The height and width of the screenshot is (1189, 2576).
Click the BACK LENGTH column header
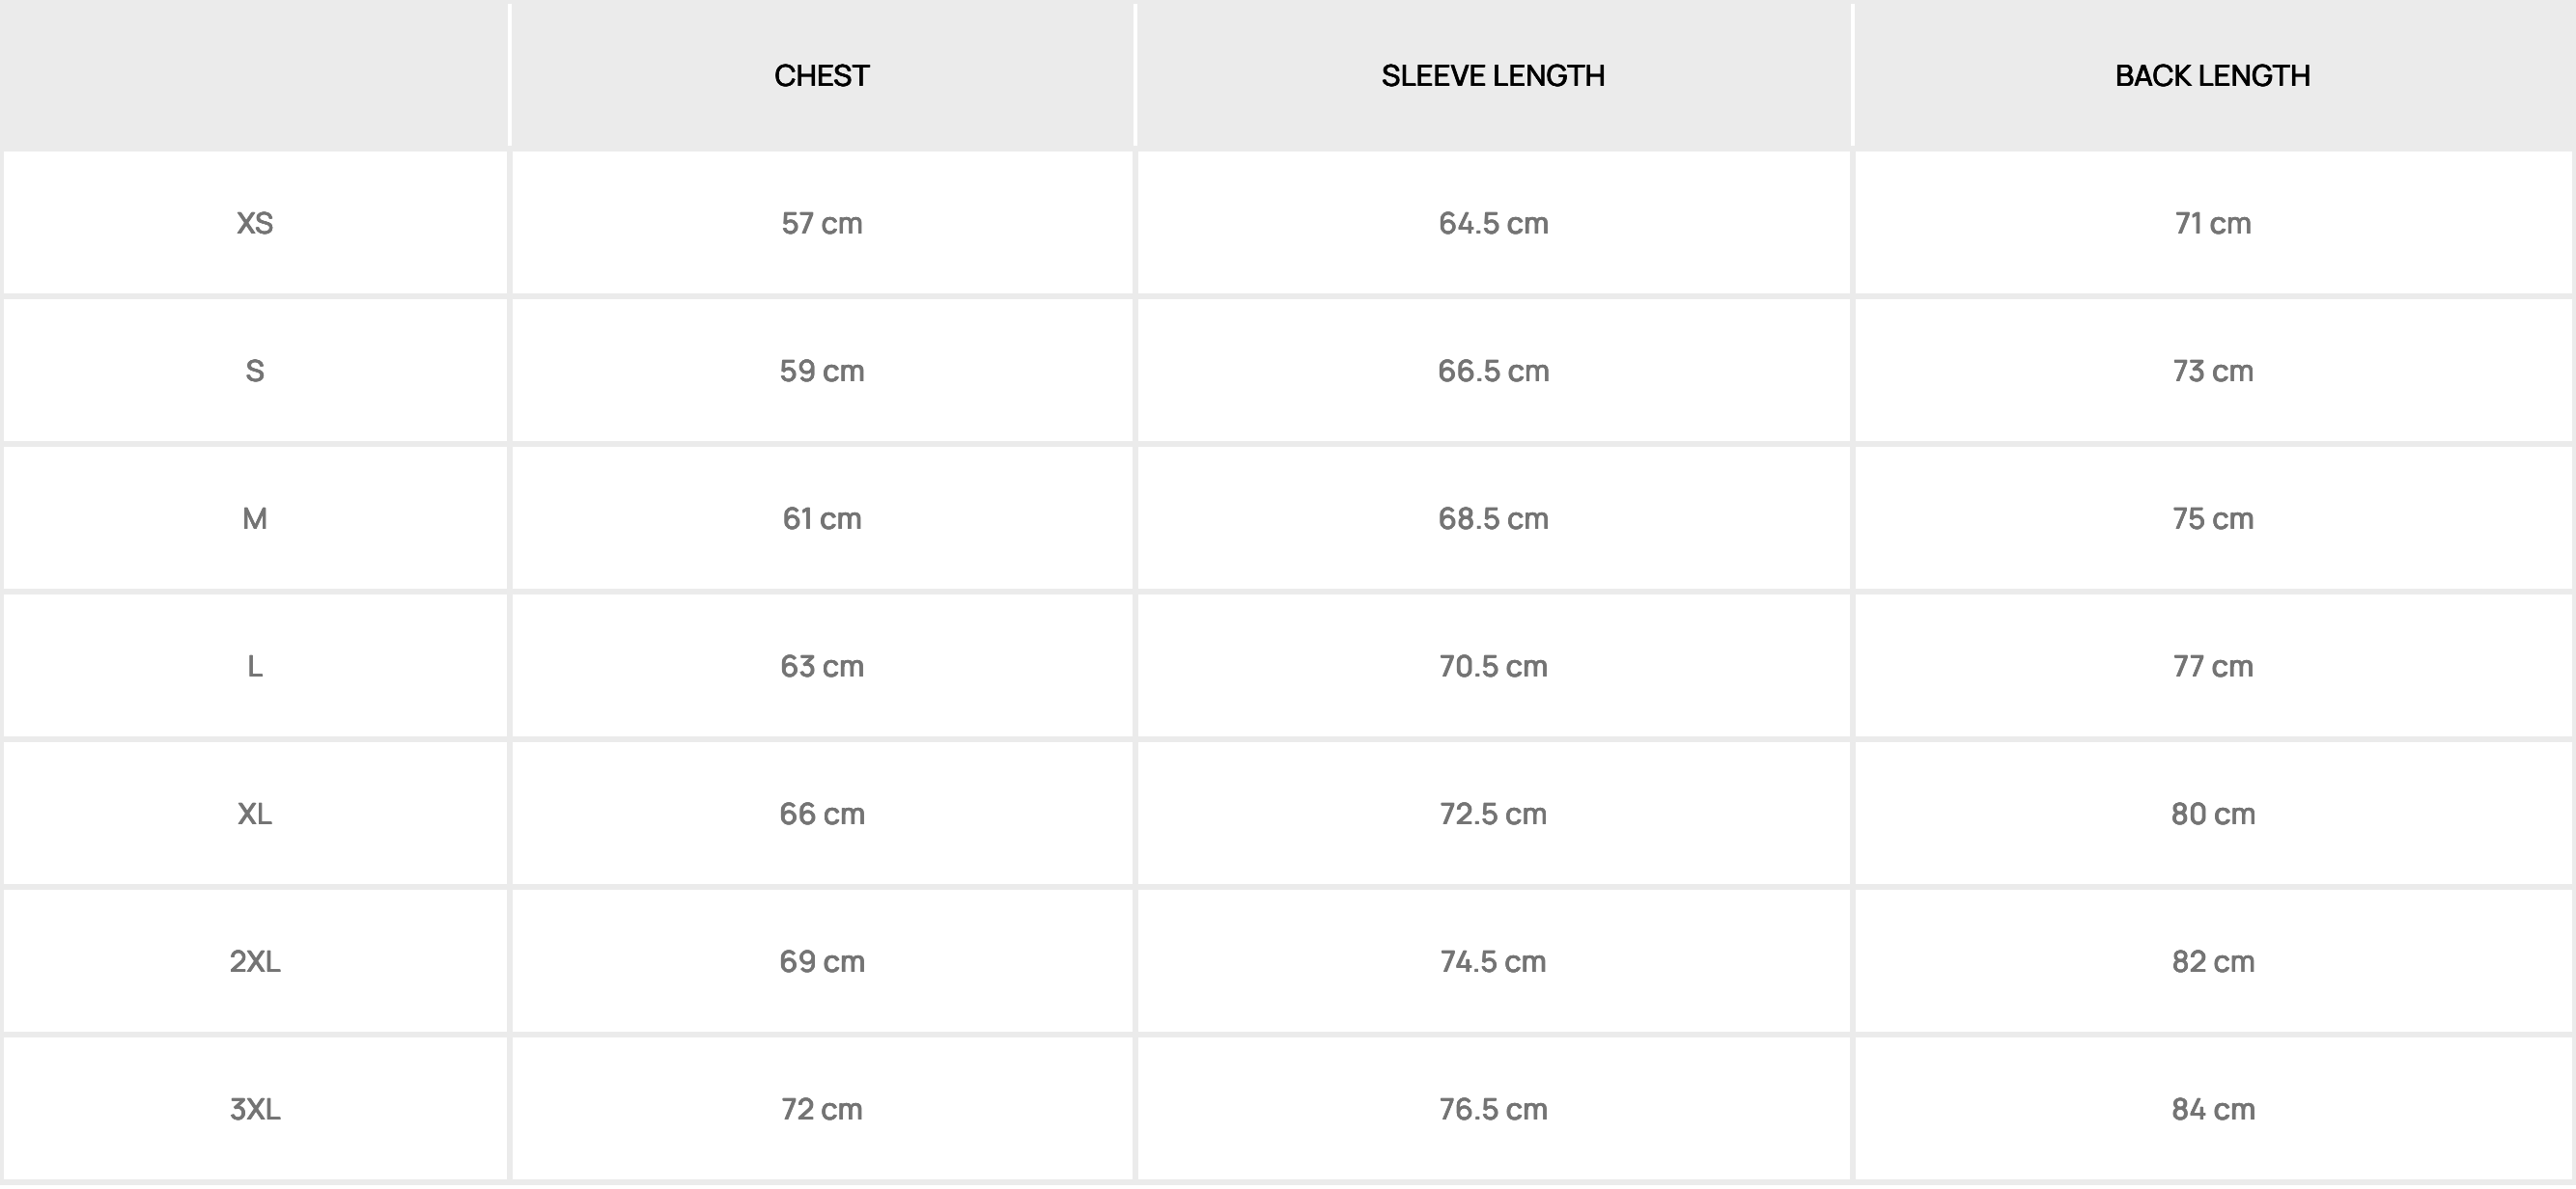(2212, 76)
